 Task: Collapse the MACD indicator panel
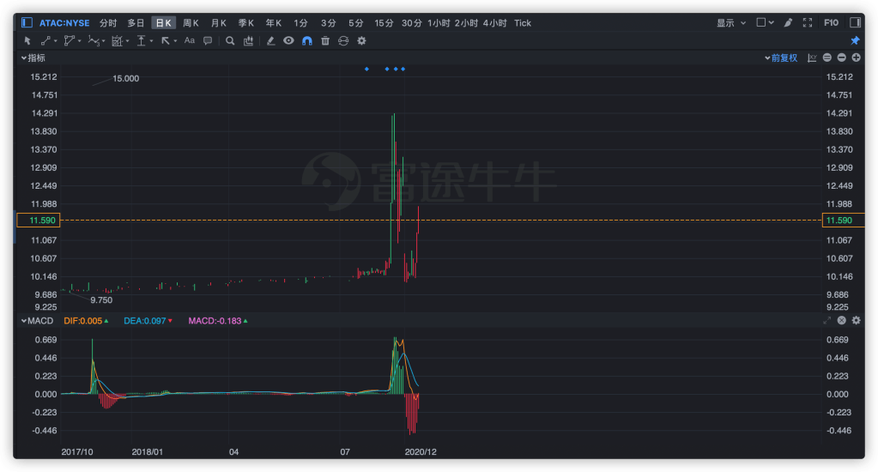coord(23,320)
